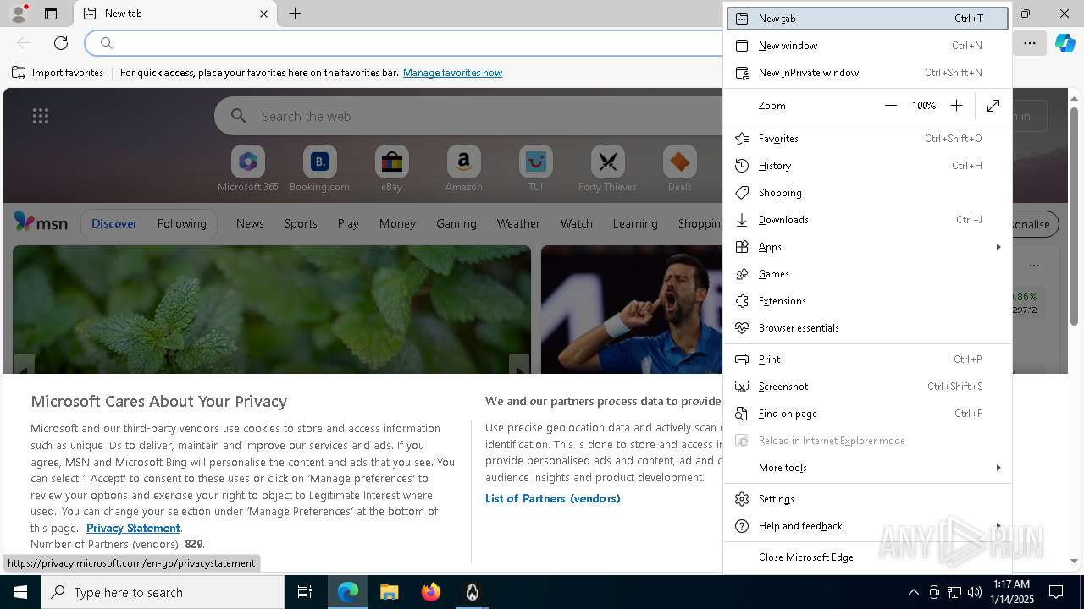The height and width of the screenshot is (609, 1084).
Task: Open Manage favorites now link
Action: [452, 73]
